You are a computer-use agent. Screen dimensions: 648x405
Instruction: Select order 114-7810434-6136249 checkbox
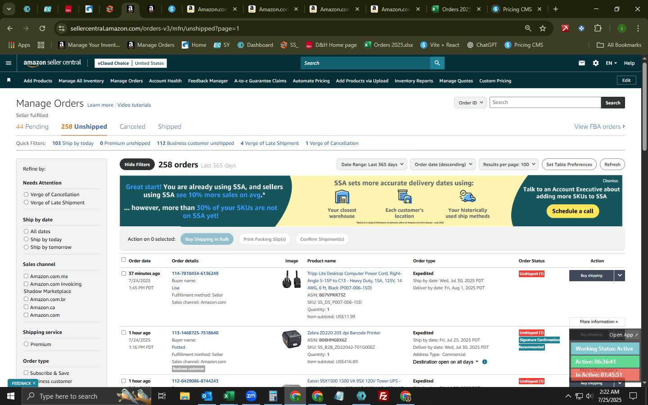pyautogui.click(x=124, y=273)
